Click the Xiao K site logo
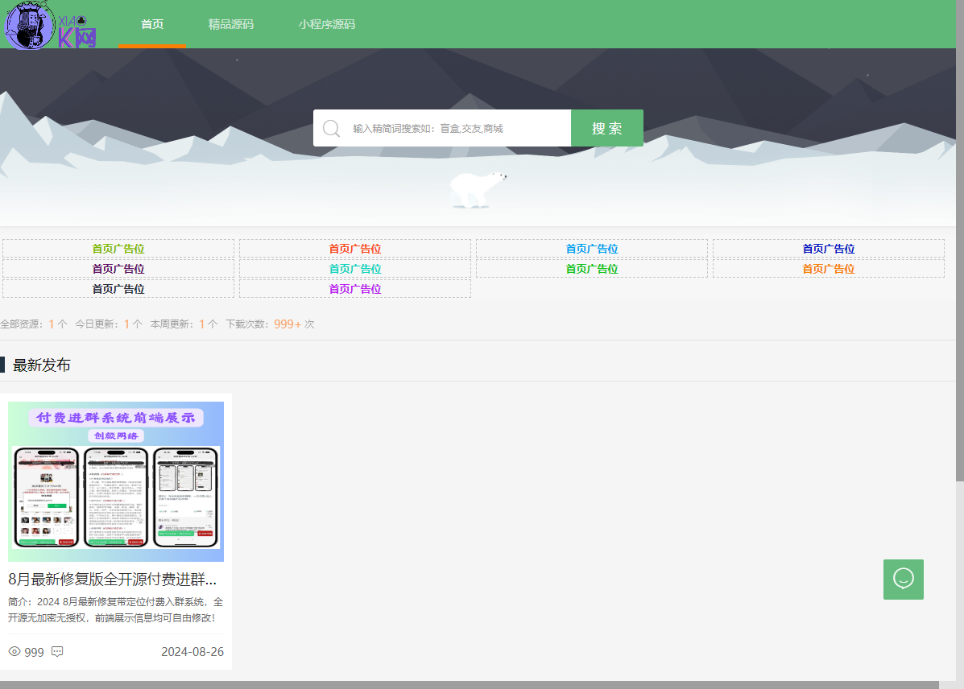 tap(51, 25)
